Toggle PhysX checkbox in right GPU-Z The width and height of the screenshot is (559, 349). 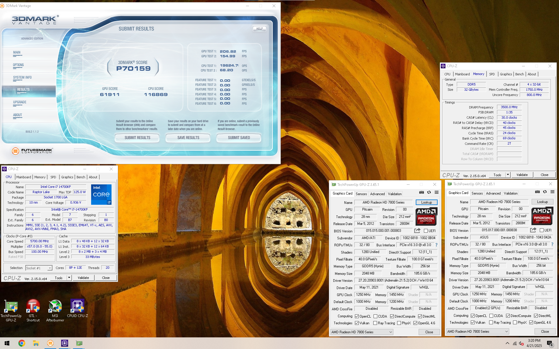coord(515,323)
